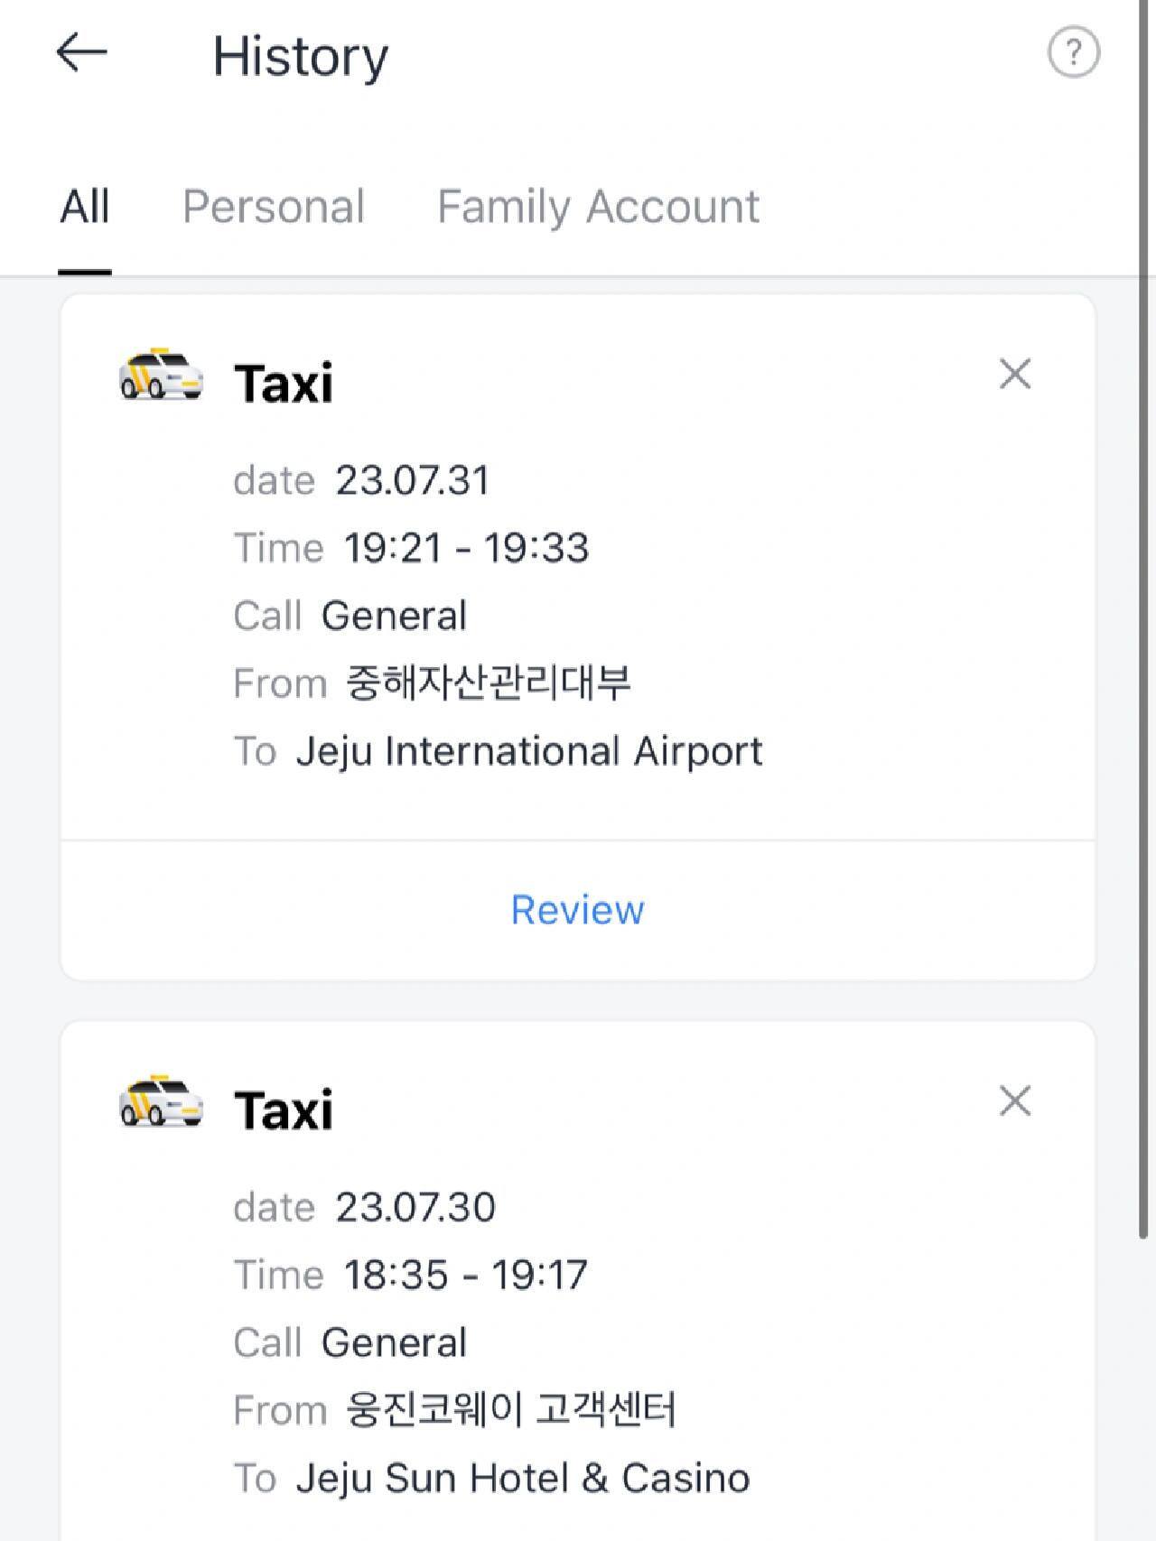
Task: Select the Jeju Sun Hotel & Casino destination
Action: (x=523, y=1479)
